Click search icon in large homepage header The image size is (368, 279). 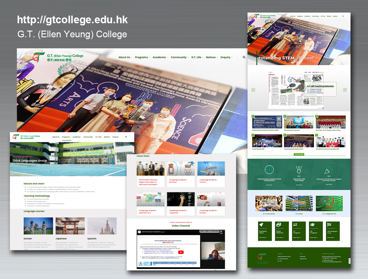(x=244, y=57)
